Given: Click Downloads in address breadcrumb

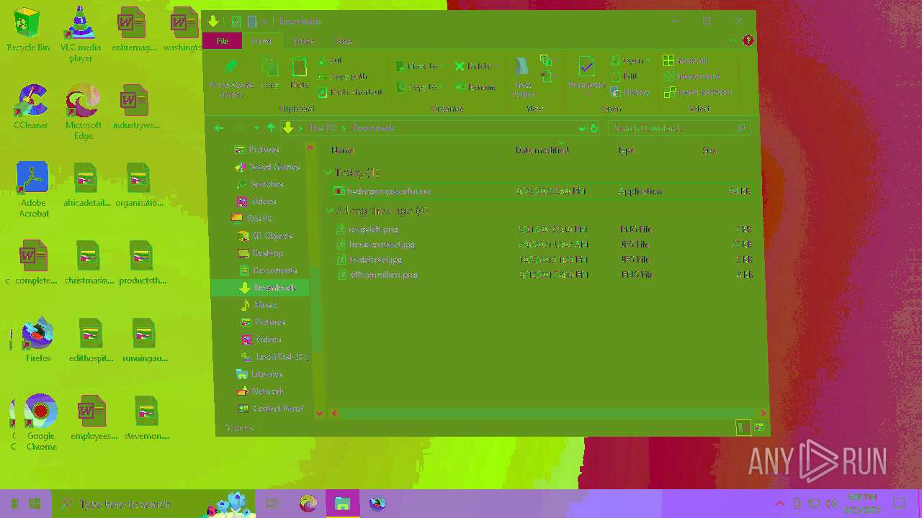Looking at the screenshot, I should [373, 128].
